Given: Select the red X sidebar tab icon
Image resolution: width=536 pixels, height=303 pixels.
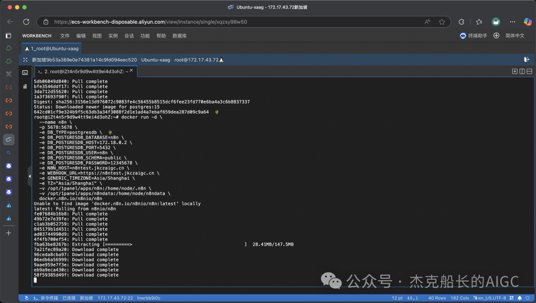Looking at the screenshot, I should [9, 74].
